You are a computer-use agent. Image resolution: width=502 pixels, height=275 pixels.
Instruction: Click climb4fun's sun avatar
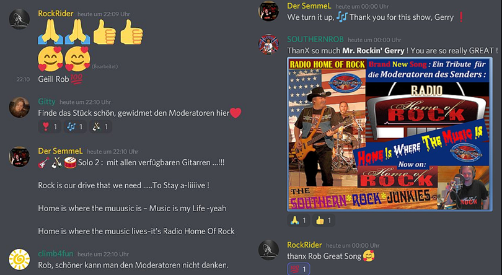click(x=19, y=260)
